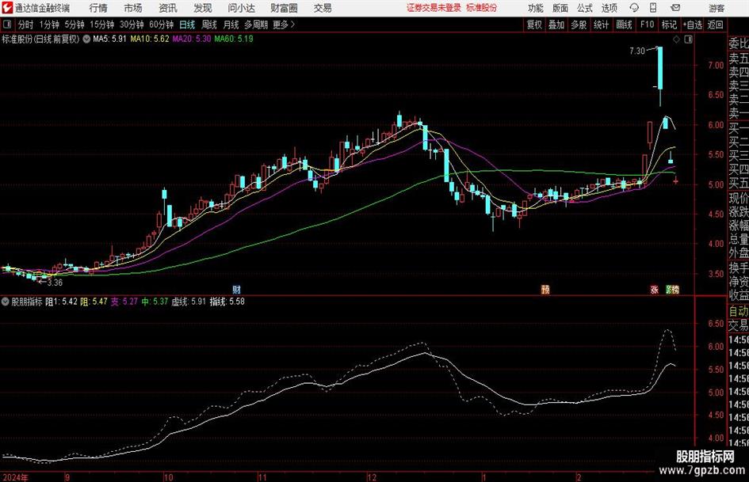The height and width of the screenshot is (482, 749).
Task: Click the 榜 marker on the timeline
Action: [675, 289]
